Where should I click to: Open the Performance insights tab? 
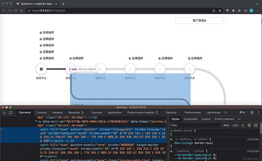[x=143, y=113]
